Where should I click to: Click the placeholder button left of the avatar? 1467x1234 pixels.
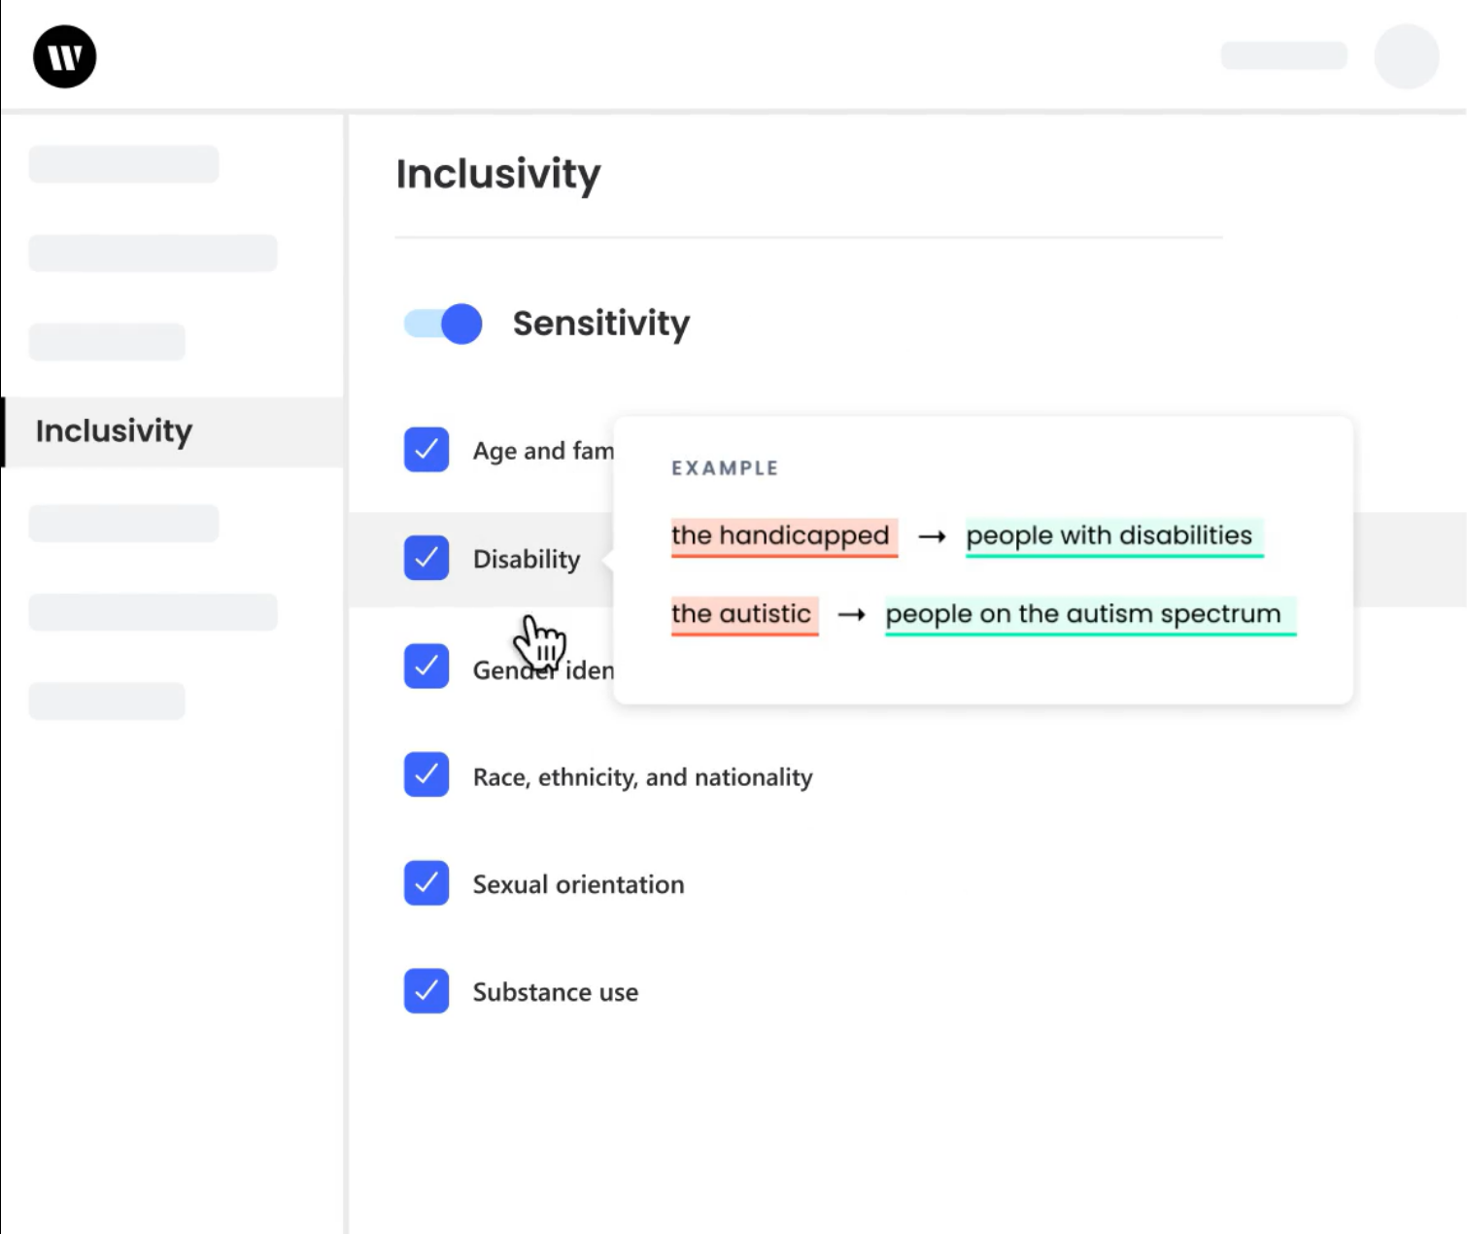tap(1283, 55)
